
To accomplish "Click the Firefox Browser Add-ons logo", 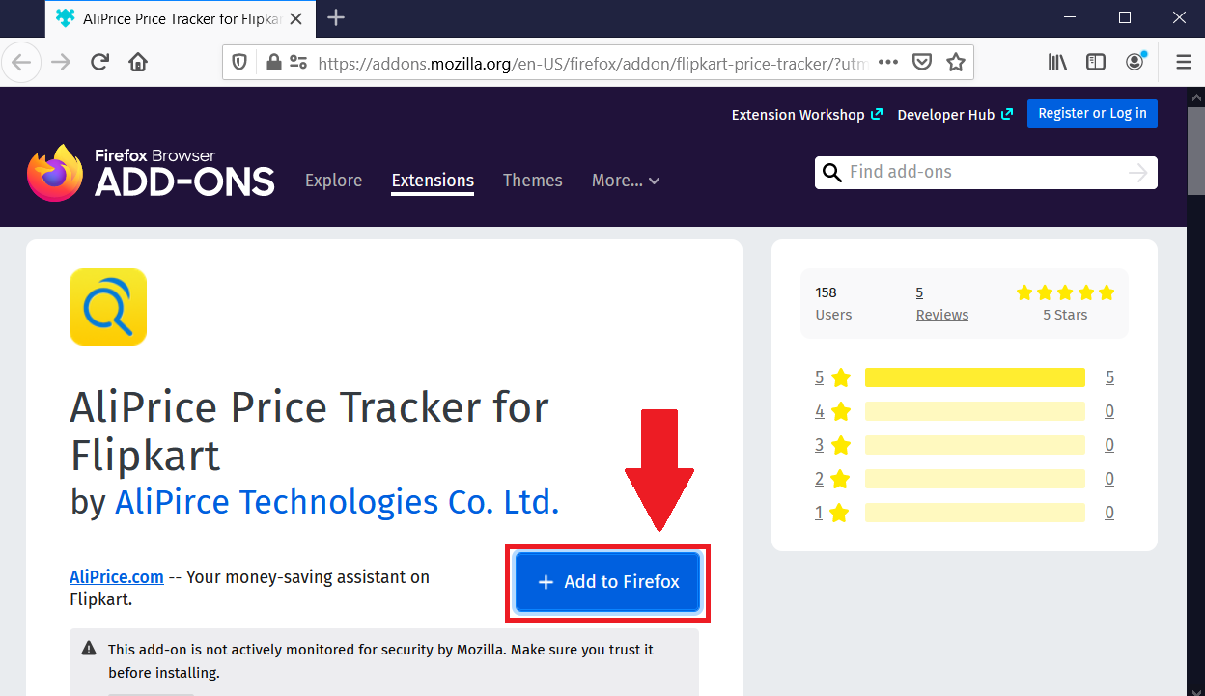I will coord(151,173).
